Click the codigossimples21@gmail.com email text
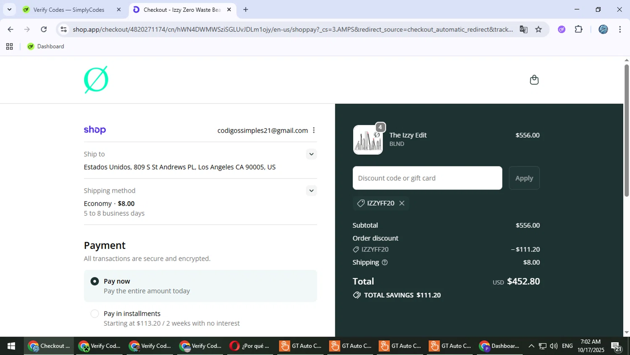The height and width of the screenshot is (355, 630). [x=262, y=130]
